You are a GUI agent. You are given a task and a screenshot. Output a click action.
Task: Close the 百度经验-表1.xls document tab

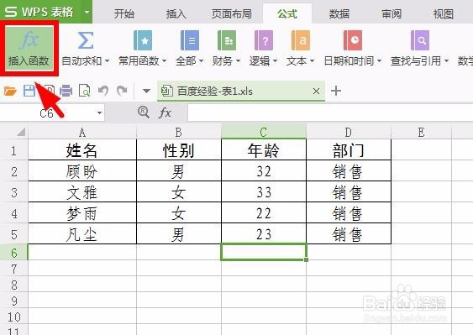[316, 91]
